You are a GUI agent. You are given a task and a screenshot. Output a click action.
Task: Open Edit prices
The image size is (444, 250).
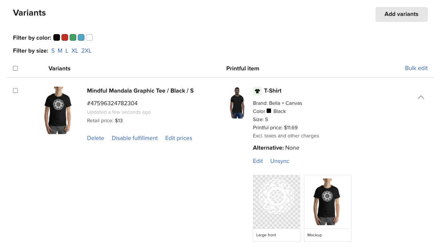tap(178, 138)
